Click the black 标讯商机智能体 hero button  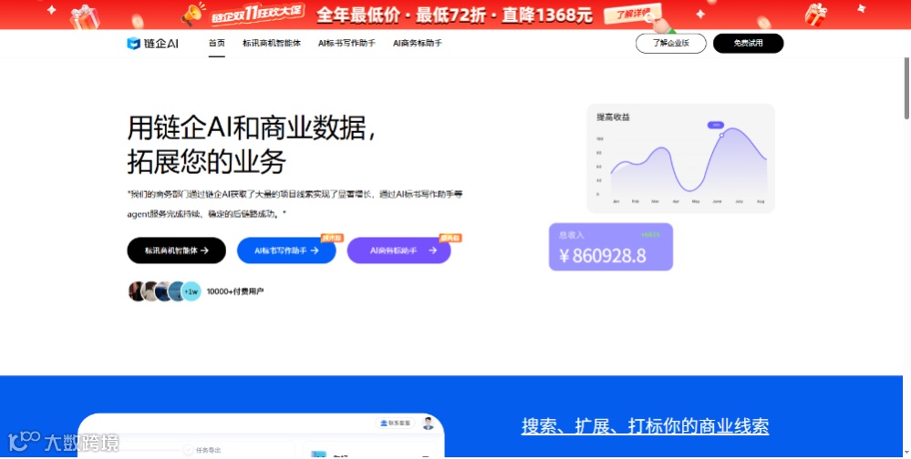click(x=177, y=250)
